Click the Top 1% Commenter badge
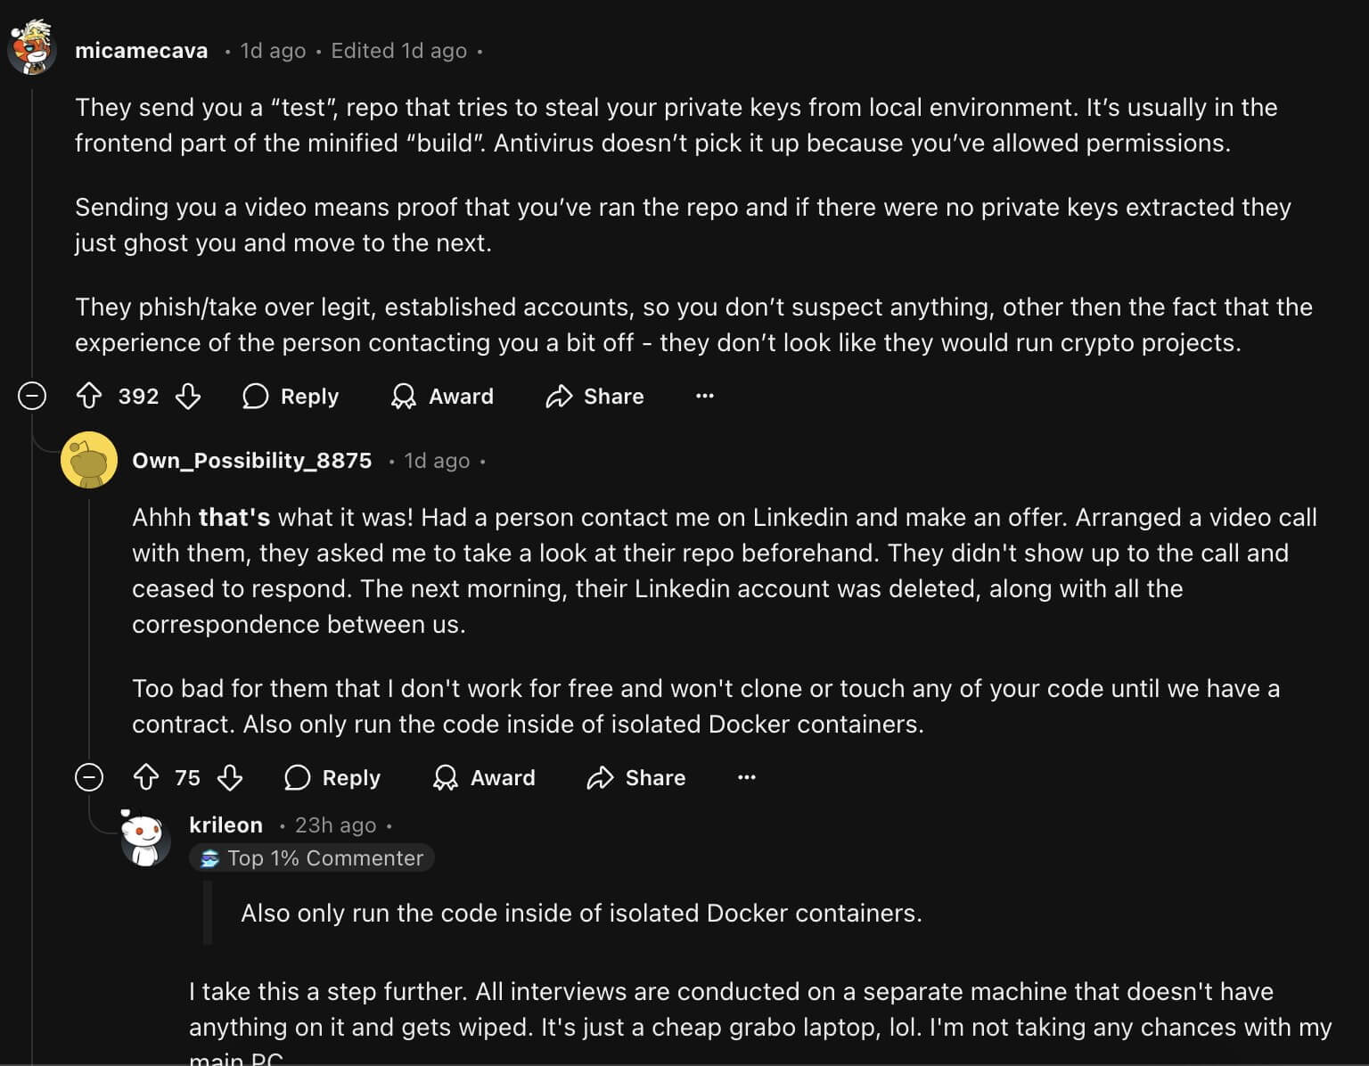The width and height of the screenshot is (1369, 1066). click(312, 857)
